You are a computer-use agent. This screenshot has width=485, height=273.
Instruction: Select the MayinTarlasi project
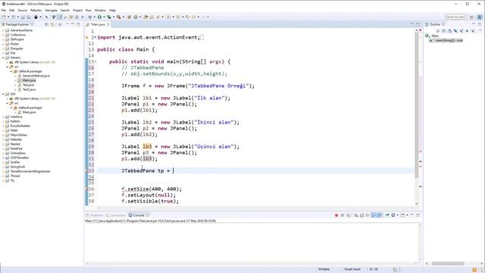click(x=18, y=135)
